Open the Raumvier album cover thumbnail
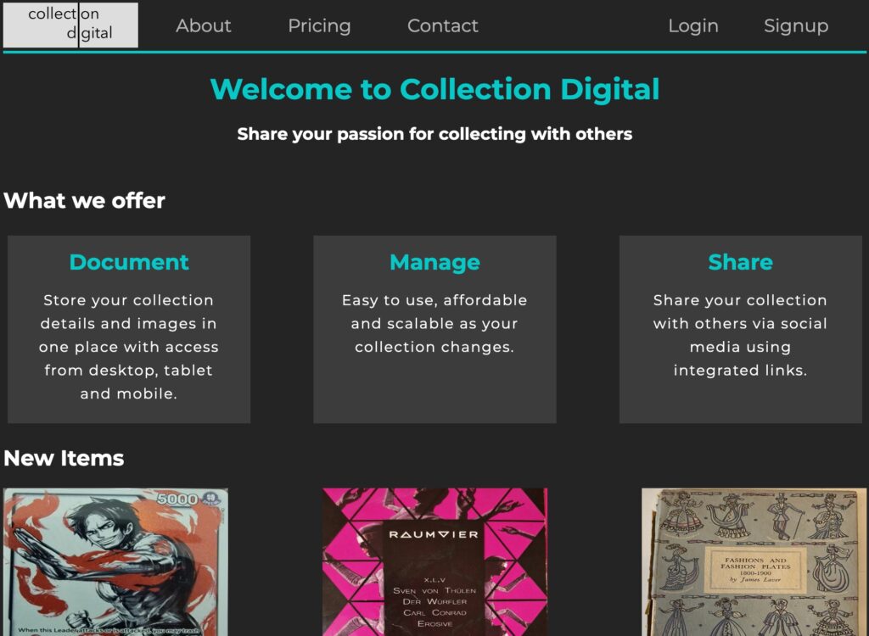Screen dimensions: 869x636 click(434, 561)
